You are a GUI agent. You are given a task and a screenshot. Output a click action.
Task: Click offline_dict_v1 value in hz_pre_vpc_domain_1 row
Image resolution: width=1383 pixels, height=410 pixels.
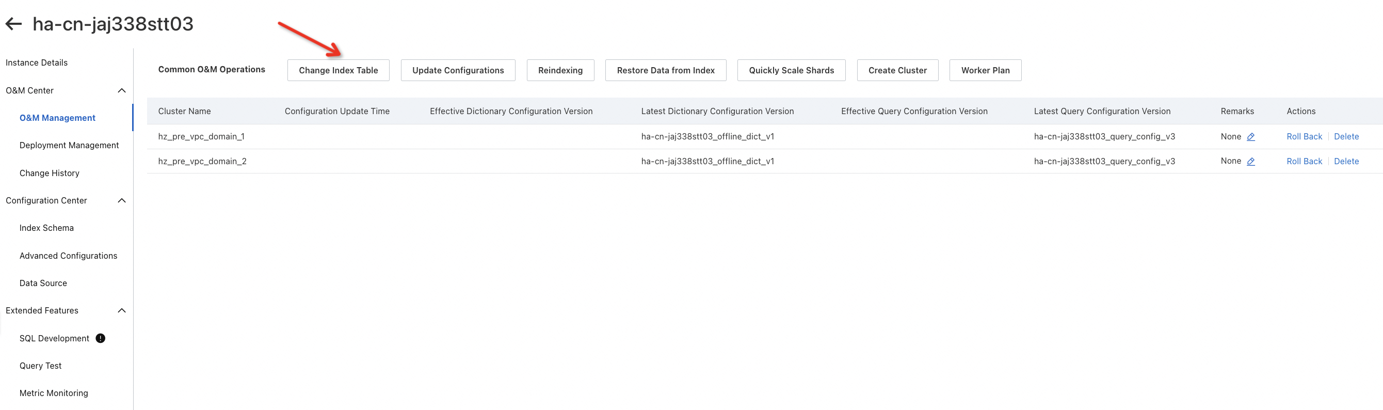pos(707,136)
